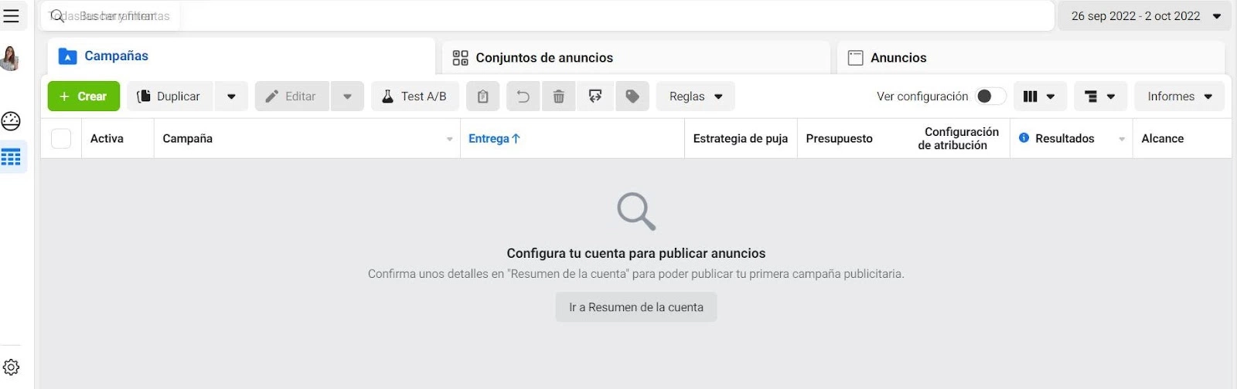Click the trash delete icon
This screenshot has height=389, width=1237.
[x=558, y=96]
